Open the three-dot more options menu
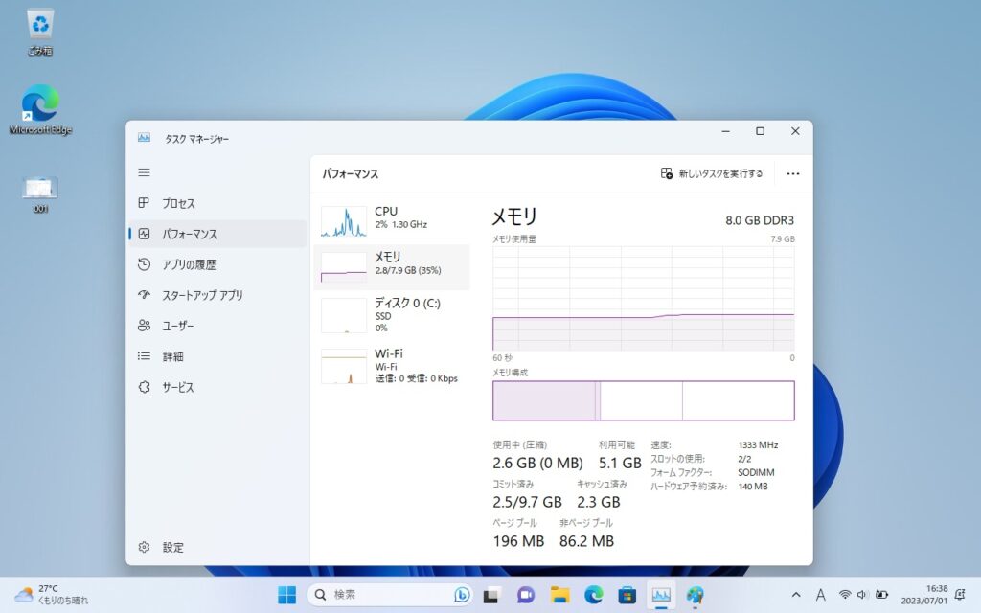The image size is (981, 613). [x=792, y=173]
